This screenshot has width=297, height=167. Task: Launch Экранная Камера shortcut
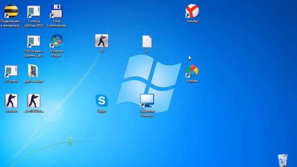click(147, 101)
